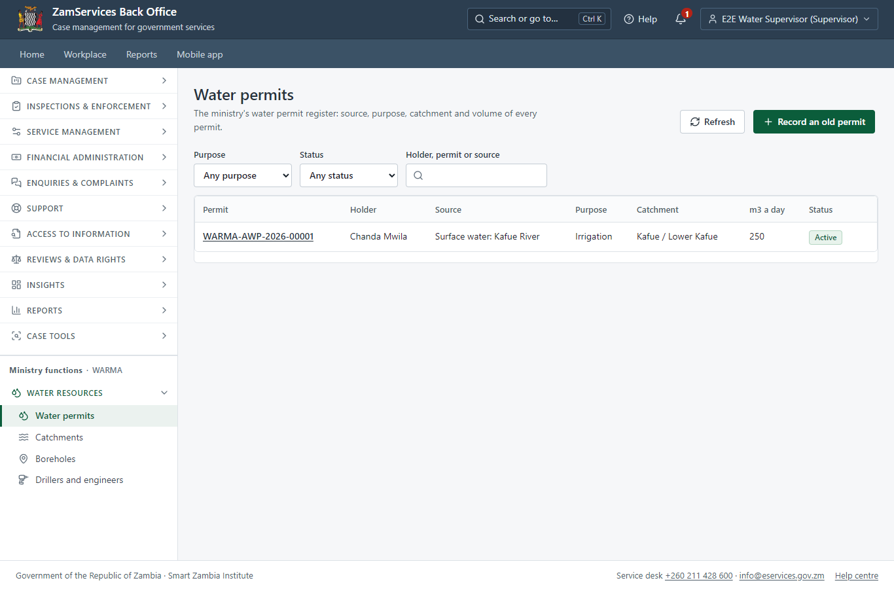This screenshot has width=894, height=589.
Task: Click the Water Resources droplet icon
Action: click(16, 393)
